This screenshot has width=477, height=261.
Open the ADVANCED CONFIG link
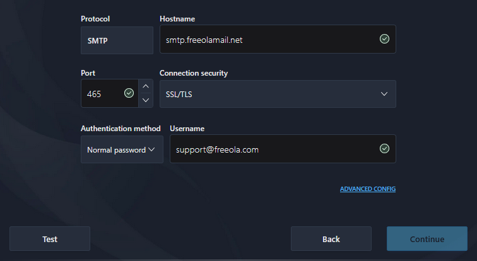point(367,189)
